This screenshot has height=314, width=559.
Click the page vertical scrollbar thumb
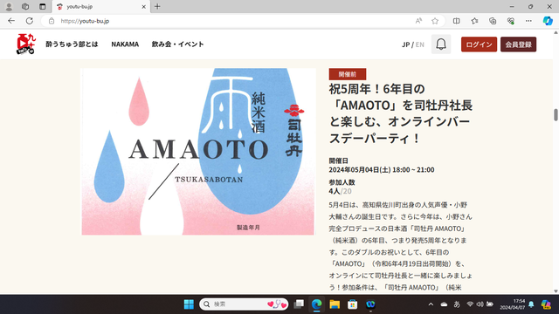(x=556, y=115)
